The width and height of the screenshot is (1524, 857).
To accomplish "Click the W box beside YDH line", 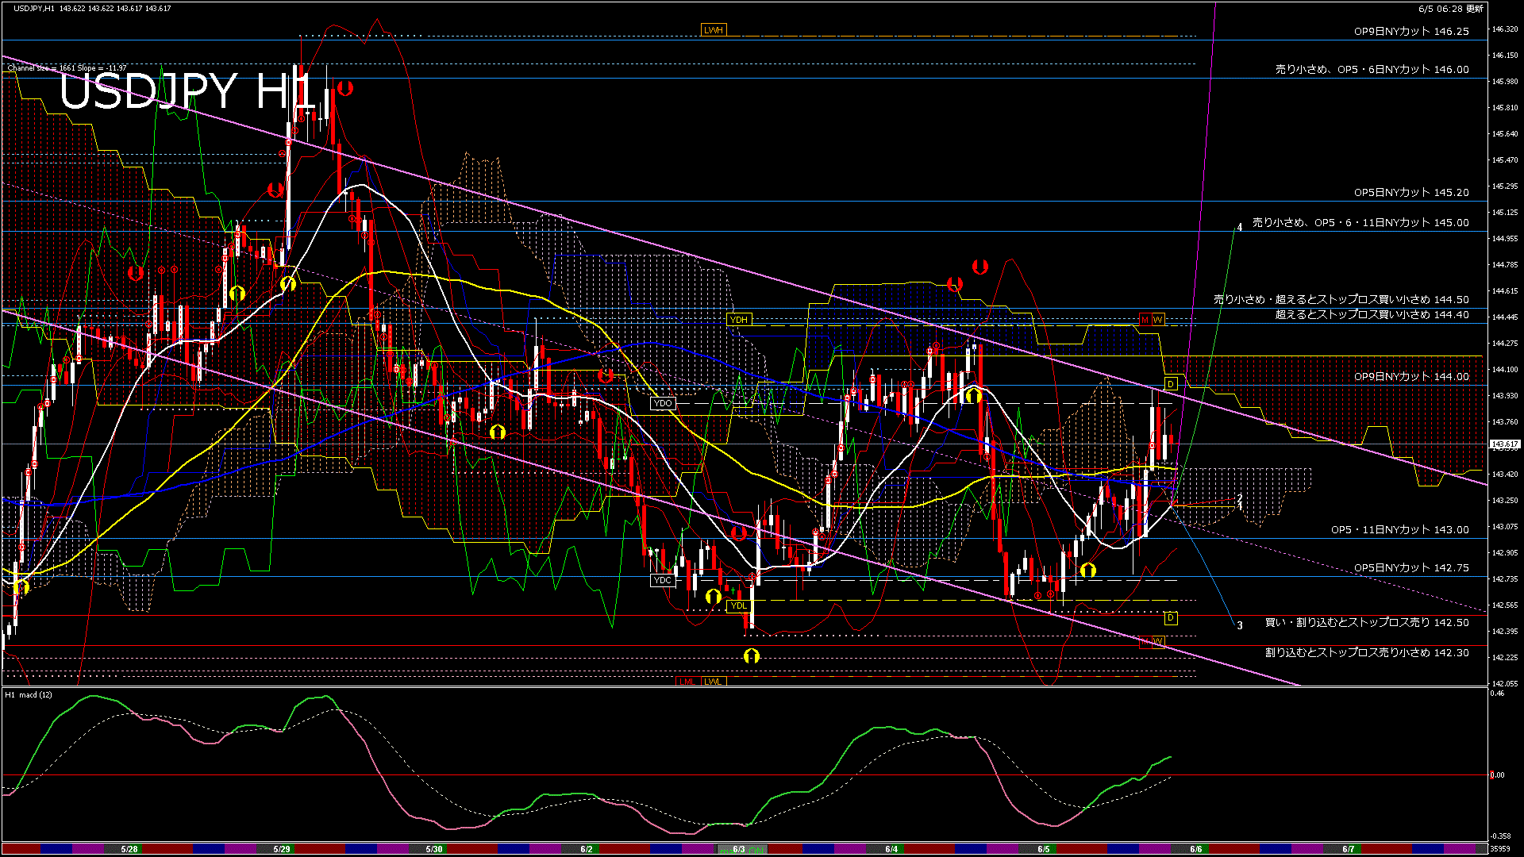I will coord(1158,320).
